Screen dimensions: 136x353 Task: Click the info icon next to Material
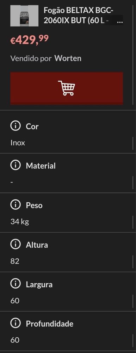16,166
